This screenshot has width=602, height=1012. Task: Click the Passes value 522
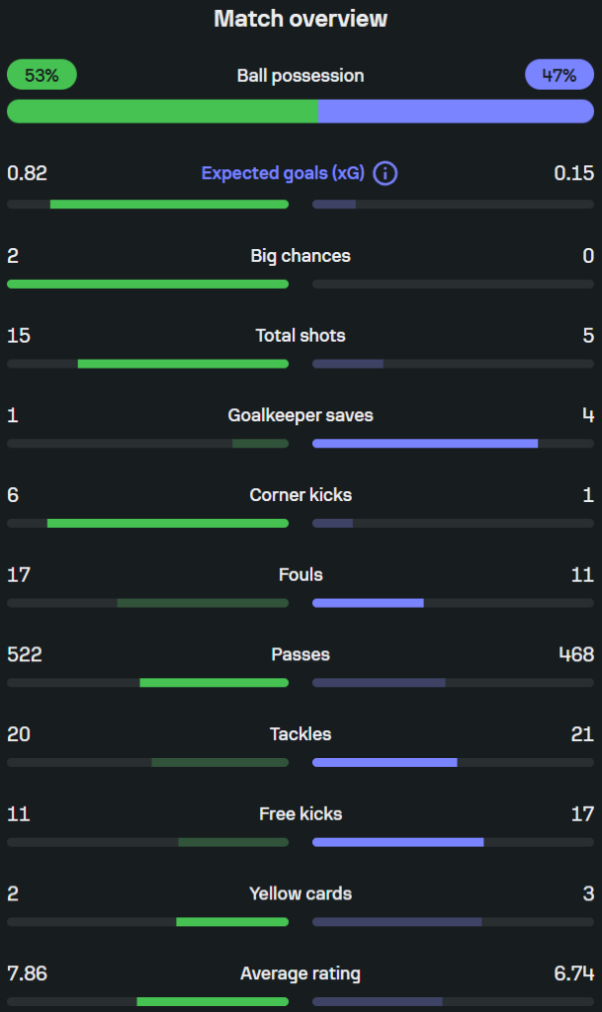tap(25, 654)
